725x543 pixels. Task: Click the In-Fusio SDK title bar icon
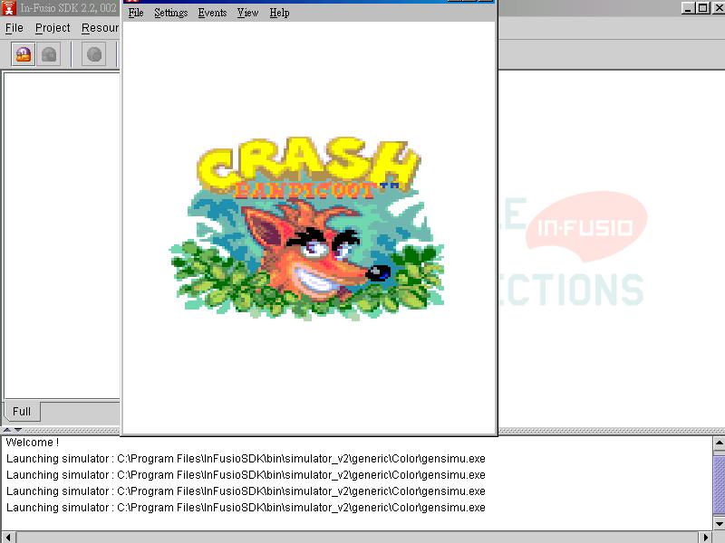[9, 7]
